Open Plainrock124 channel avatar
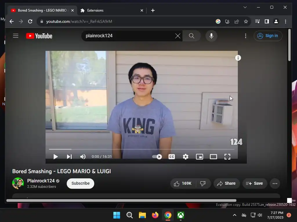Image resolution: width=297 pixels, height=222 pixels. [18, 183]
